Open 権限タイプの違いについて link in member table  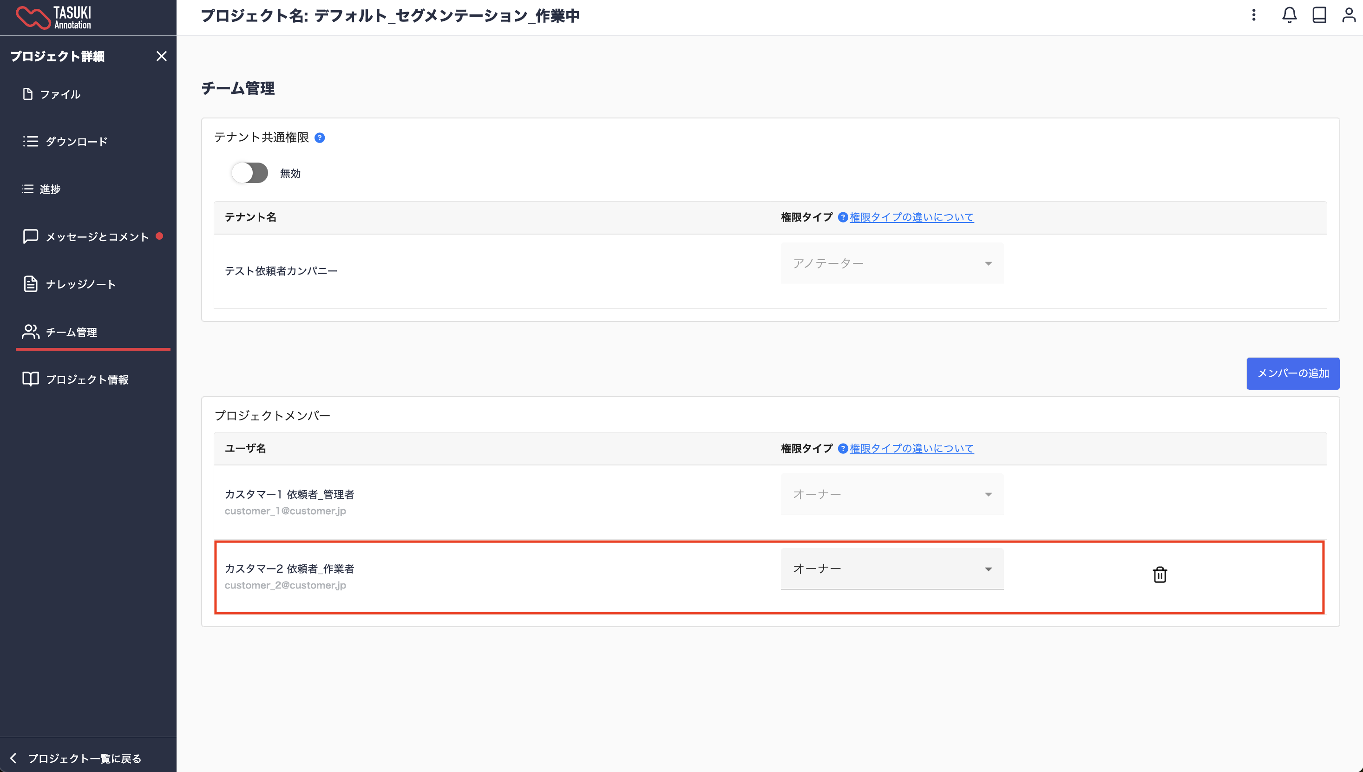tap(911, 449)
